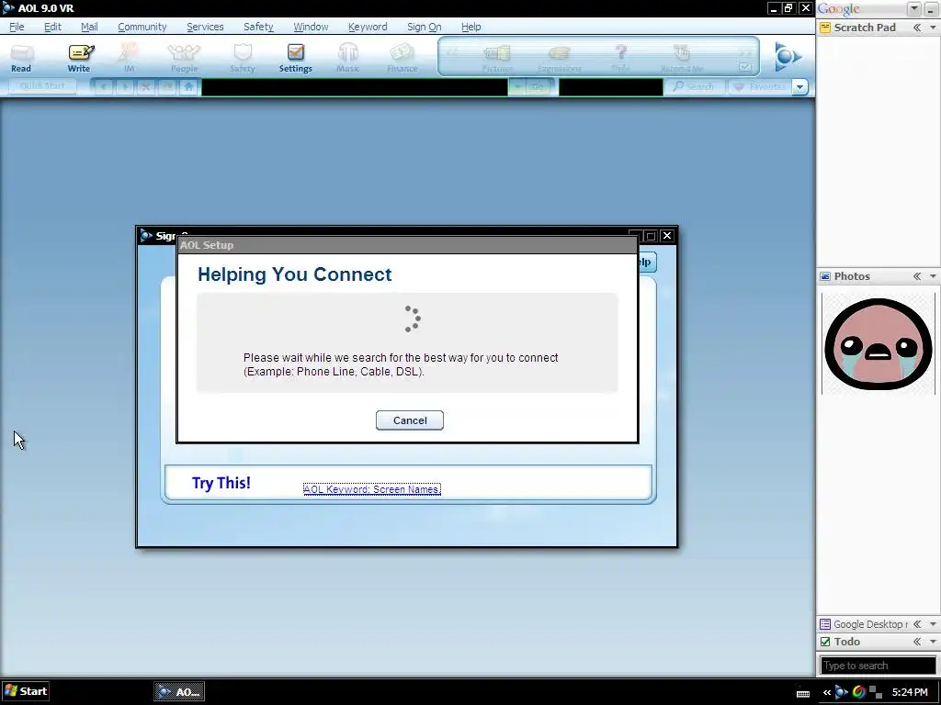Open the Community menu
This screenshot has height=705, width=941.
[x=142, y=27]
